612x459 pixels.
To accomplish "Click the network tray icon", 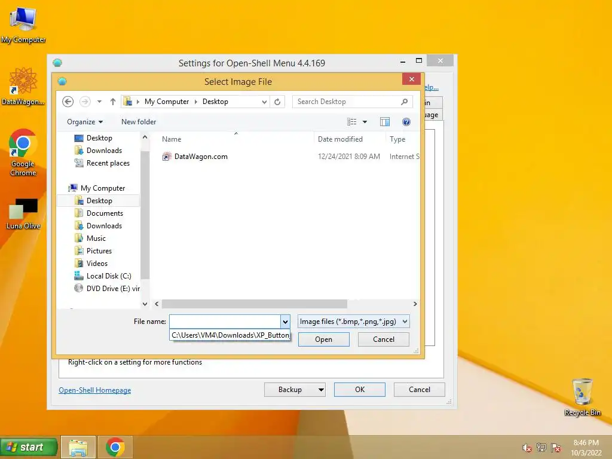I will [541, 448].
